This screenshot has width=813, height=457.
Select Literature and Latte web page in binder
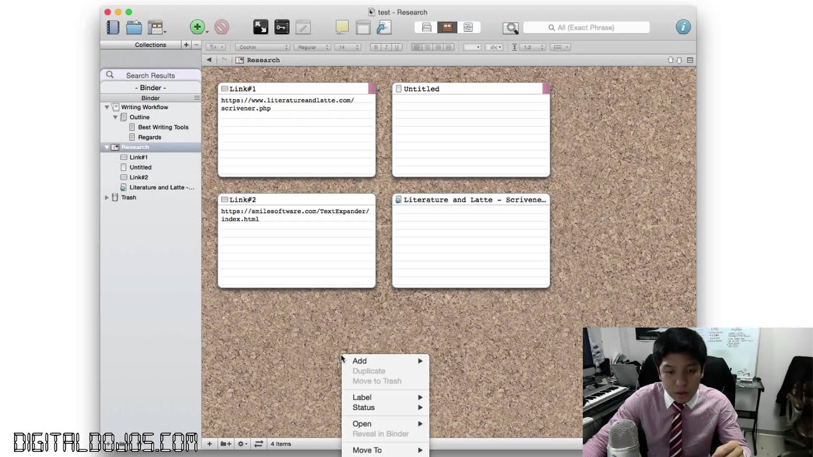pyautogui.click(x=161, y=187)
